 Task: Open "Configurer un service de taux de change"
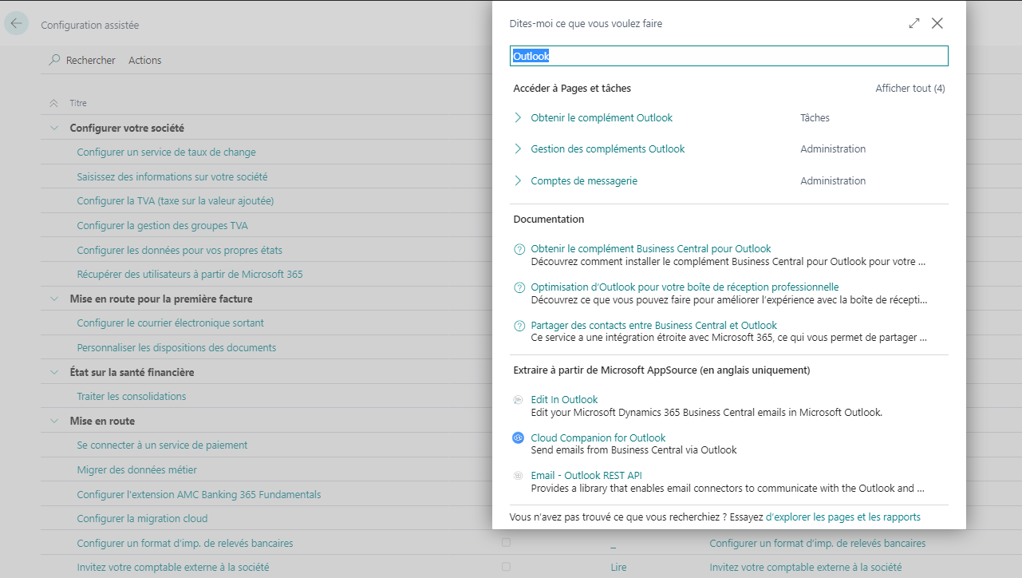click(166, 152)
